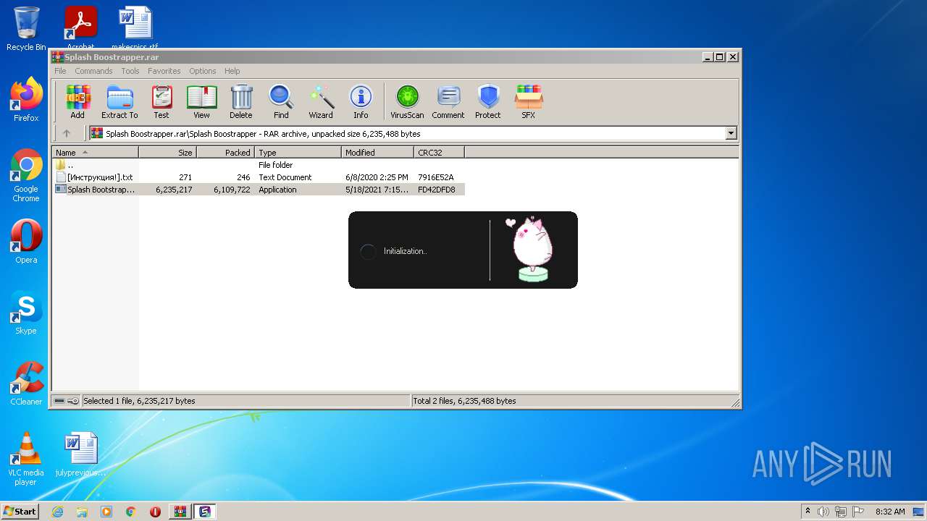Click the Initialization splash loading spinner
The image size is (927, 521).
point(368,251)
